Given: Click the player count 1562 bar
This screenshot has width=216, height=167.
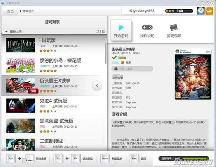Looking at the screenshot, I should (x=132, y=69).
